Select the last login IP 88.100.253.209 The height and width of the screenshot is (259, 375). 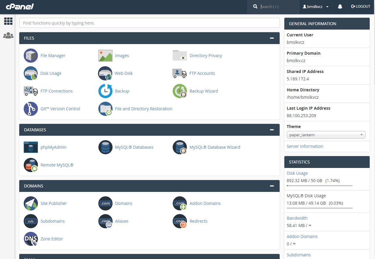click(301, 116)
